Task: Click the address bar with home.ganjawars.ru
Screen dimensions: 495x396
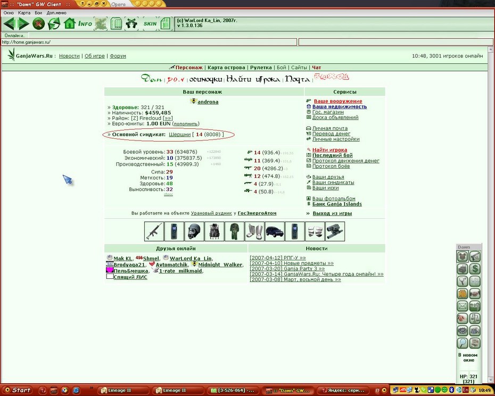Action: [x=149, y=42]
